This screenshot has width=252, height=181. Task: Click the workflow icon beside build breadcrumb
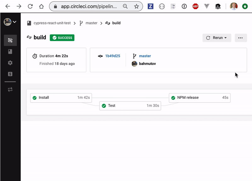tap(108, 23)
